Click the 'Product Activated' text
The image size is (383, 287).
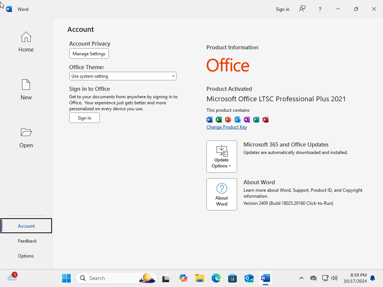click(x=229, y=89)
